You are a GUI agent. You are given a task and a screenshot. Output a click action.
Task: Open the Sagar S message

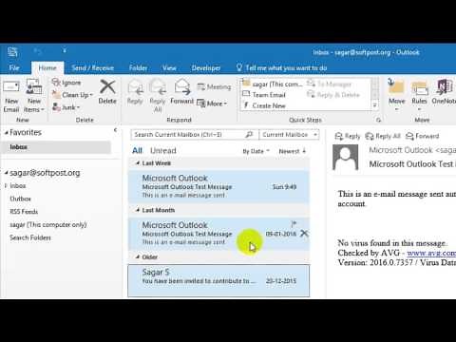(218, 280)
